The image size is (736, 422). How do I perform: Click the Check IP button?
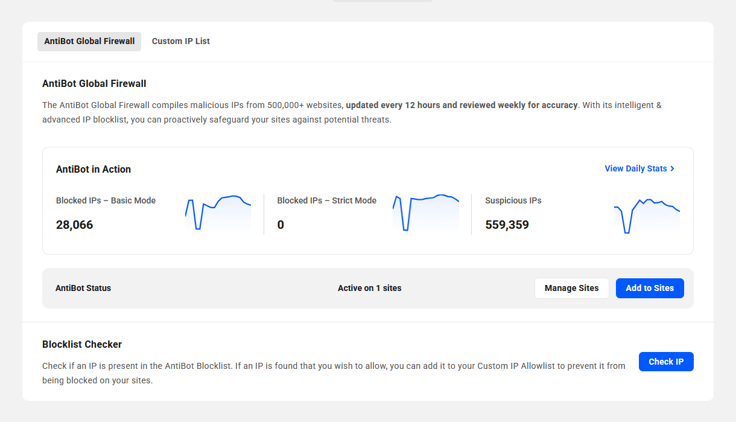(x=666, y=362)
